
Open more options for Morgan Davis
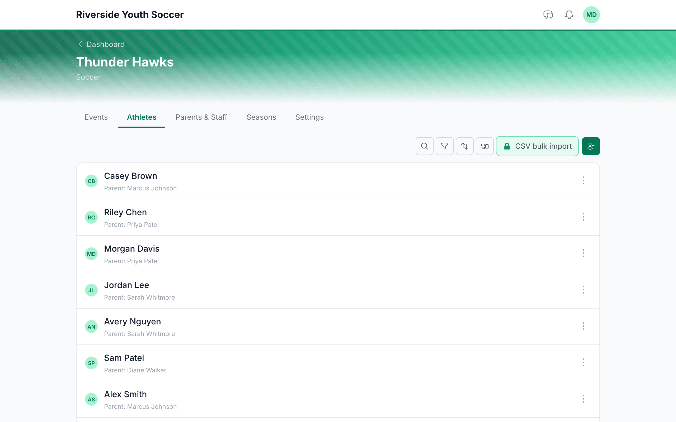point(583,253)
